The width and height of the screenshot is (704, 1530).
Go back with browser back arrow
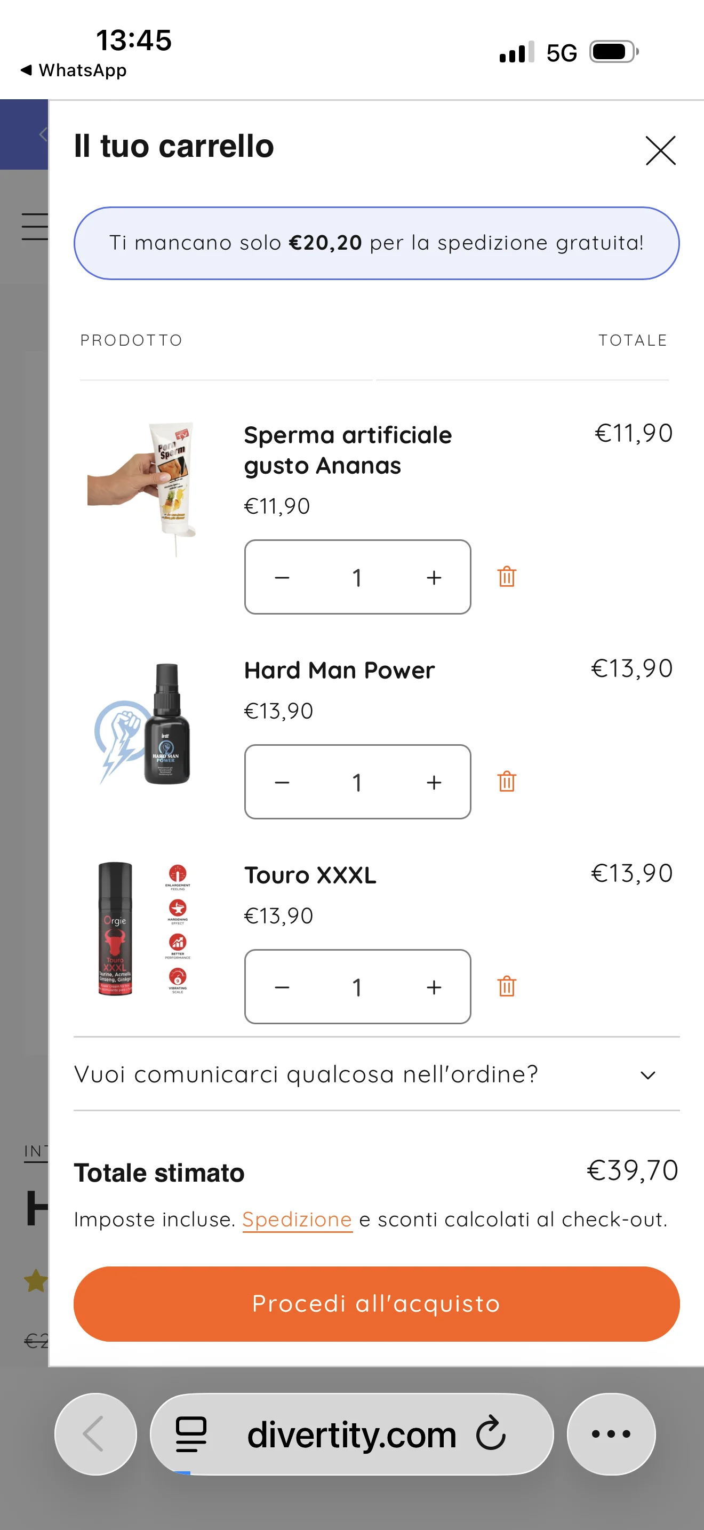(95, 1434)
